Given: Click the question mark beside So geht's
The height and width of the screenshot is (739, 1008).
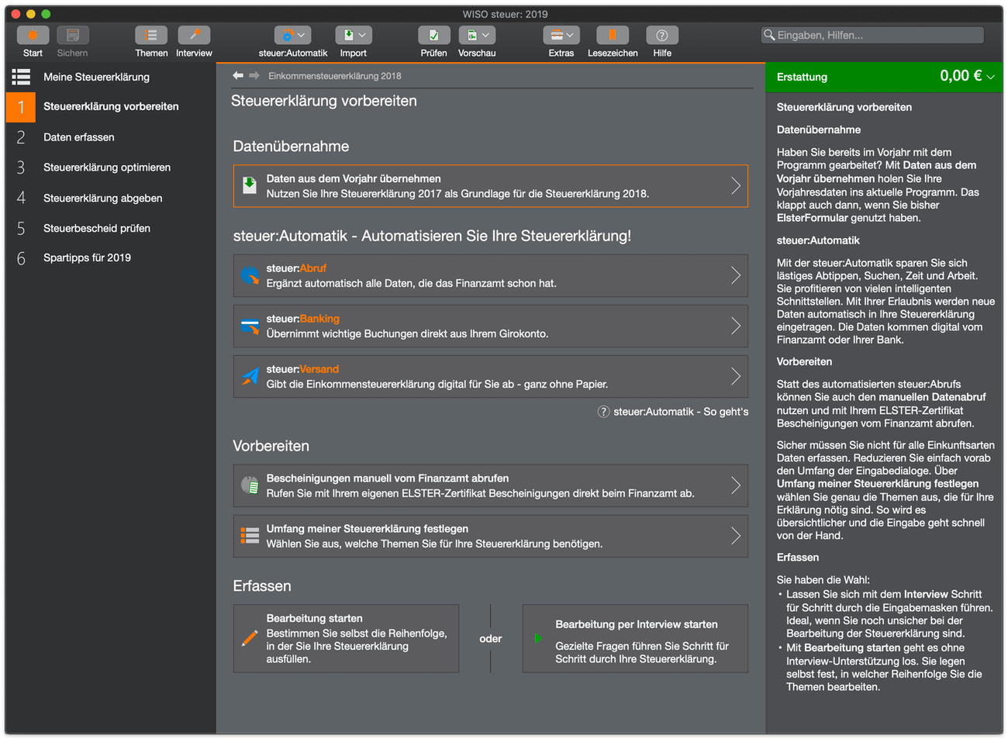Looking at the screenshot, I should (603, 412).
